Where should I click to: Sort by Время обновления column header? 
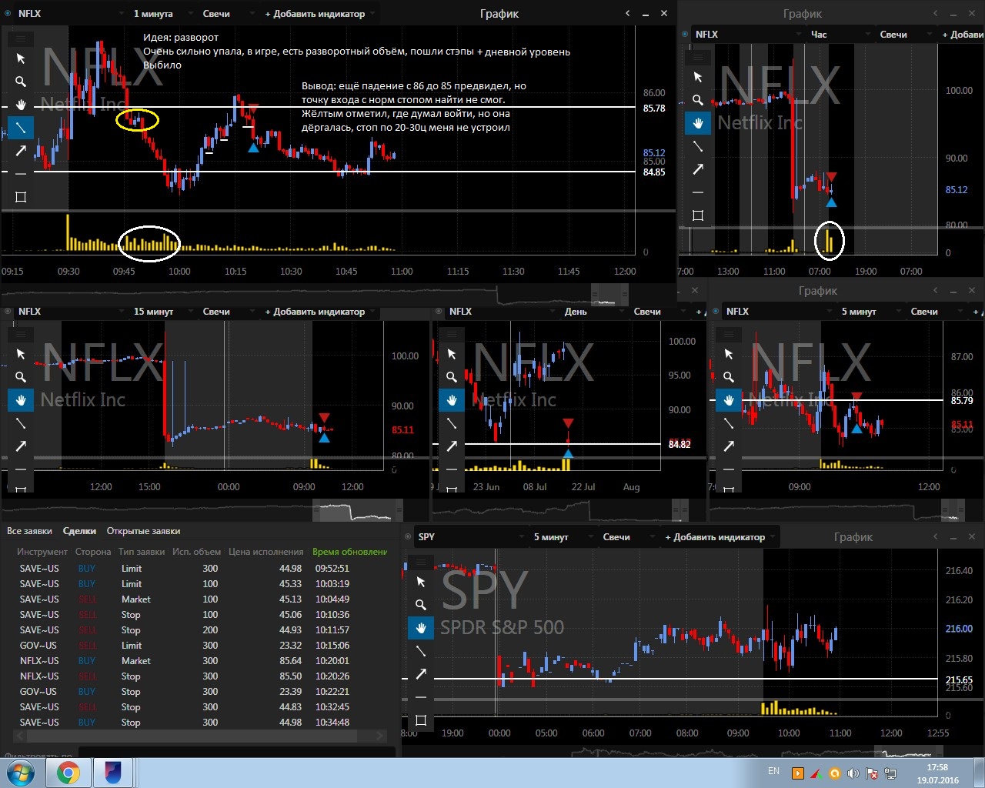point(350,552)
